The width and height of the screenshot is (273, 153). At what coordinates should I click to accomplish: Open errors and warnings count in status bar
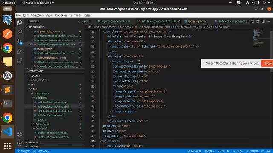(44, 151)
